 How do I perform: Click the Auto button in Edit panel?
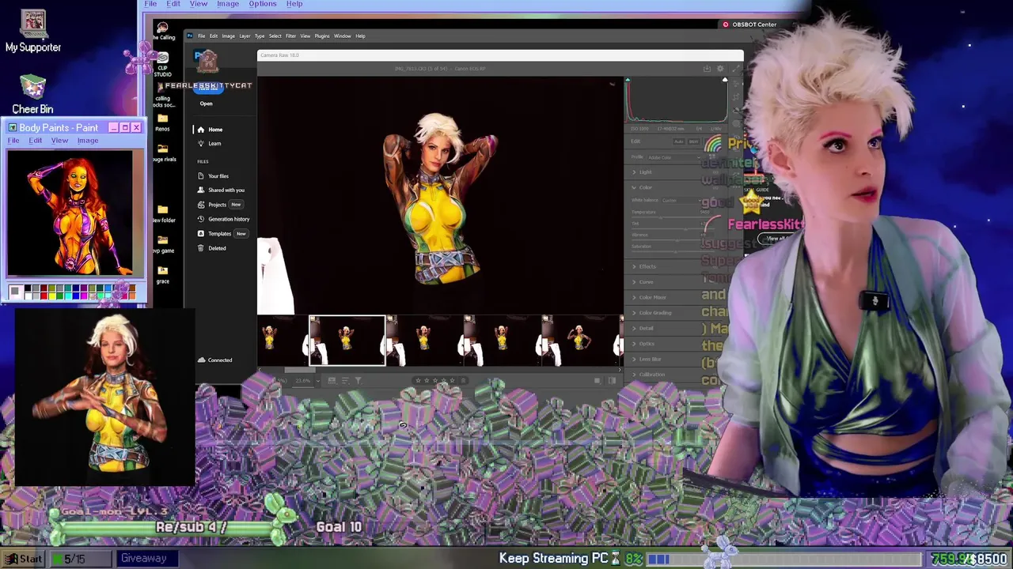pyautogui.click(x=678, y=141)
